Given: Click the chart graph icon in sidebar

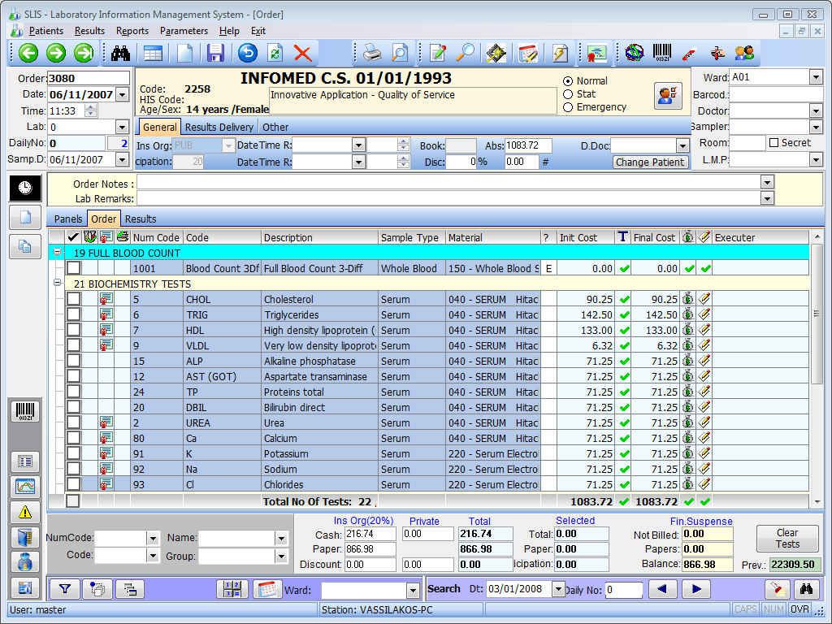Looking at the screenshot, I should pyautogui.click(x=25, y=487).
